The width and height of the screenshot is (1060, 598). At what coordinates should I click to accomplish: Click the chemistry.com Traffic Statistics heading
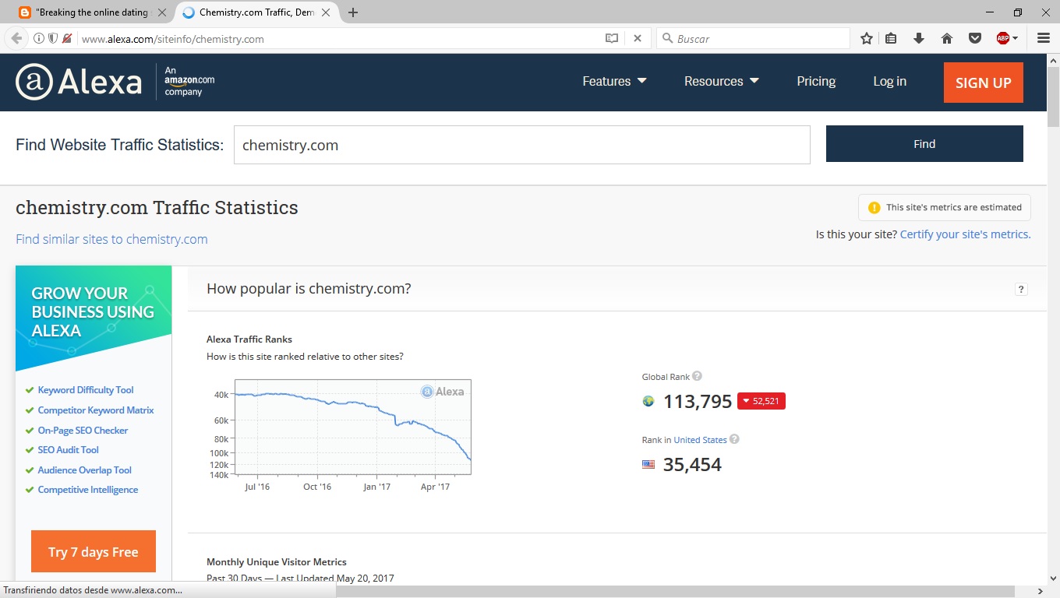coord(157,208)
